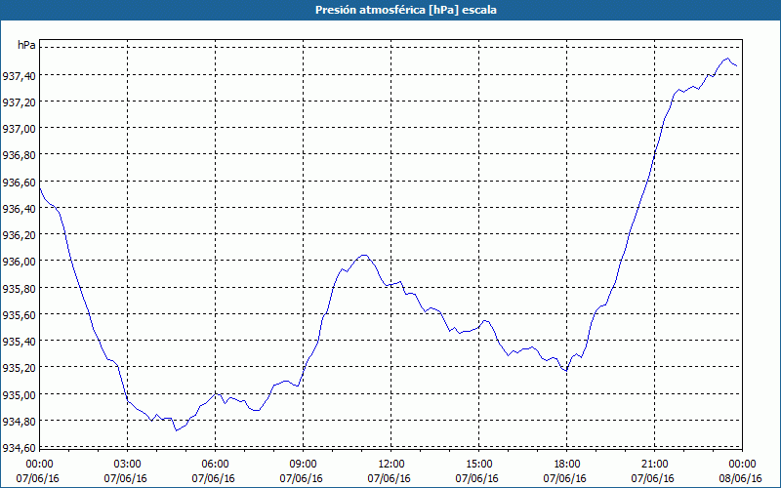Click the 936,00 y-axis value
The image size is (781, 488).
[19, 262]
